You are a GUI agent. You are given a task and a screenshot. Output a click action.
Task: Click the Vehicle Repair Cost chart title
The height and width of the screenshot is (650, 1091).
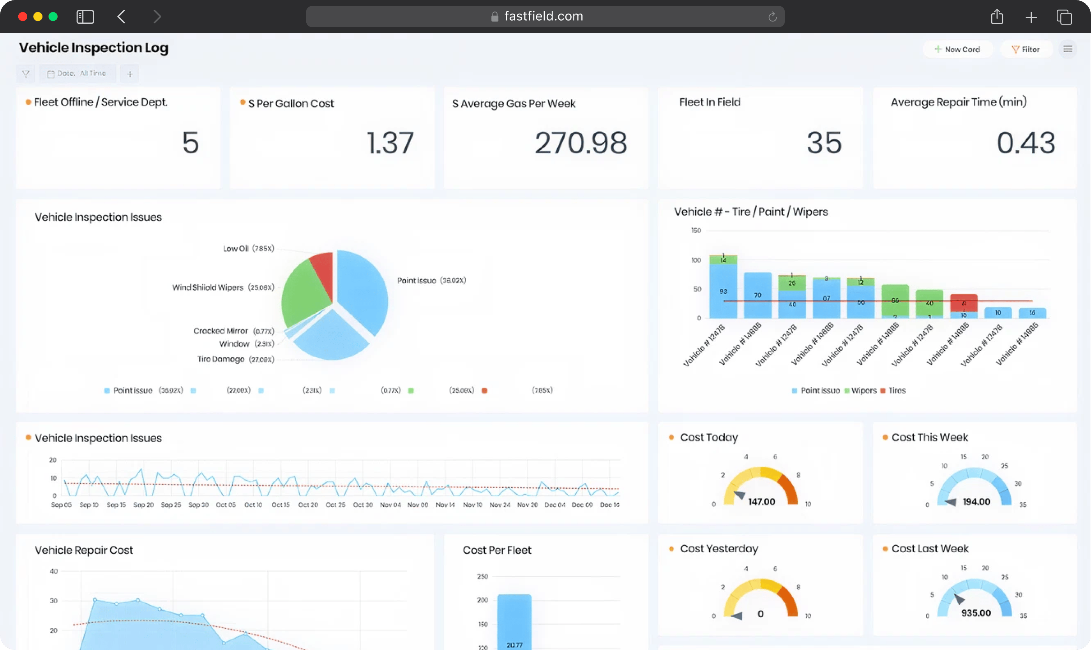[x=84, y=550]
